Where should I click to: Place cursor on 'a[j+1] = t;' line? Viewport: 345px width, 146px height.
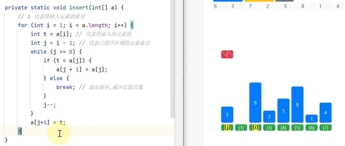[x=48, y=123]
